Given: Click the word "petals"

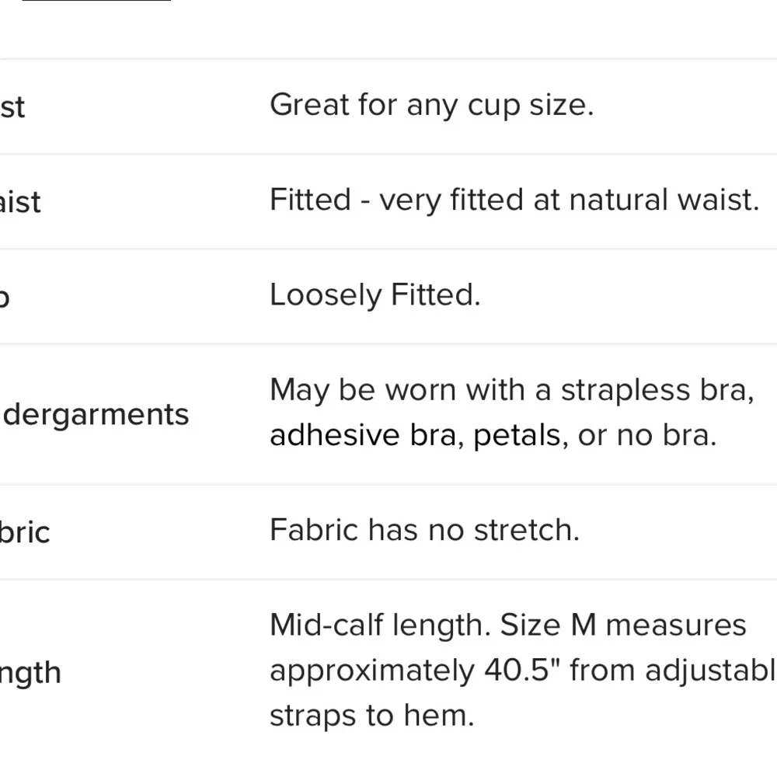Looking at the screenshot, I should pyautogui.click(x=517, y=436).
